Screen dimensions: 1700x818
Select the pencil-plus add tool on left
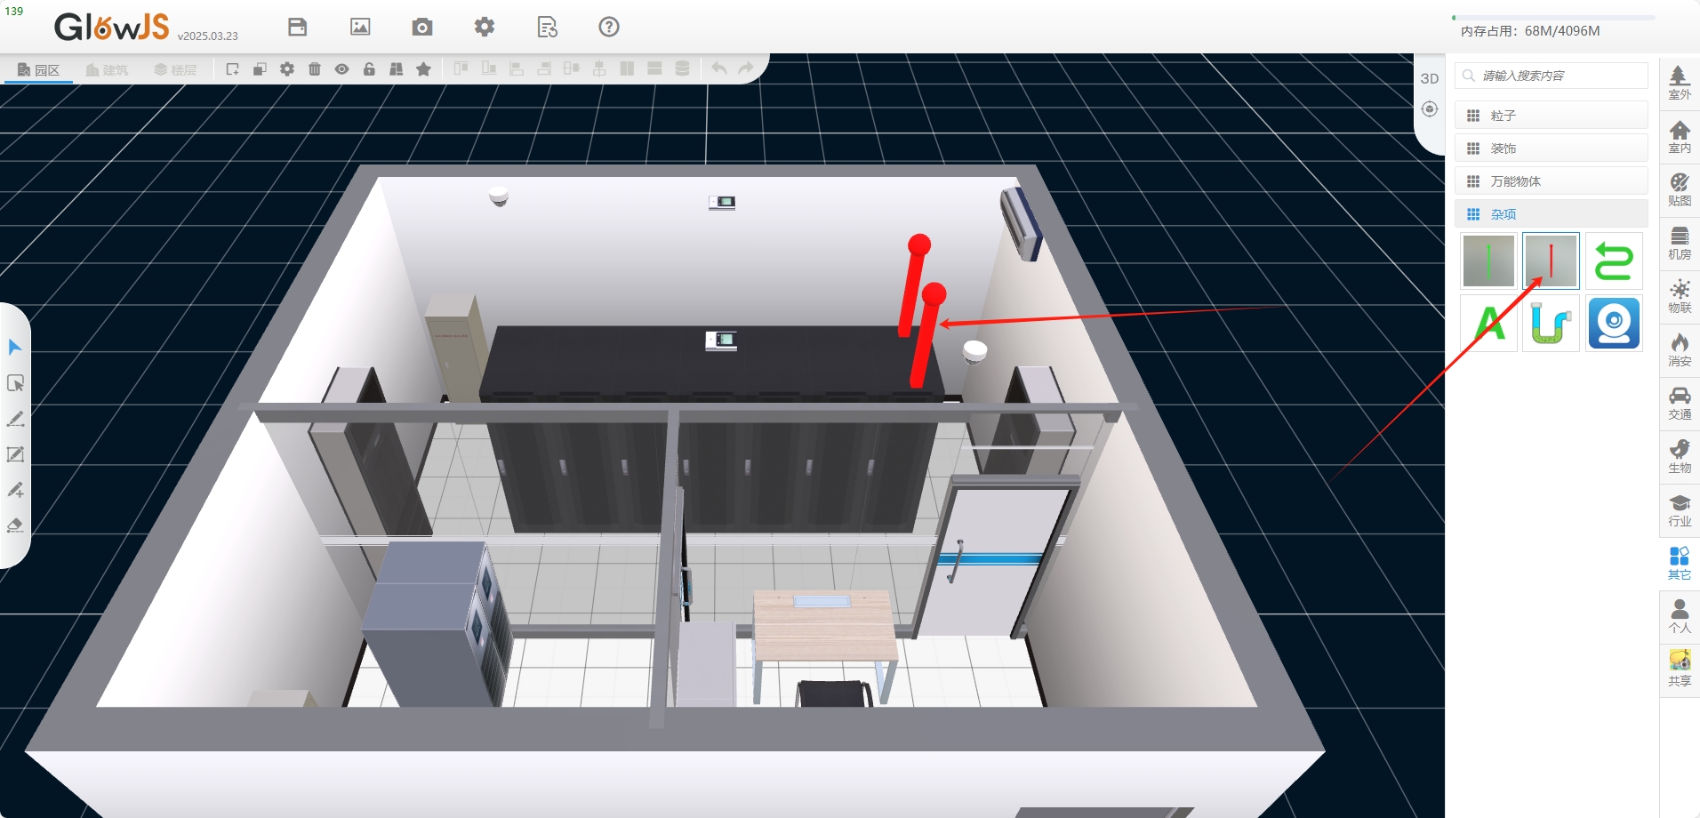[x=15, y=490]
